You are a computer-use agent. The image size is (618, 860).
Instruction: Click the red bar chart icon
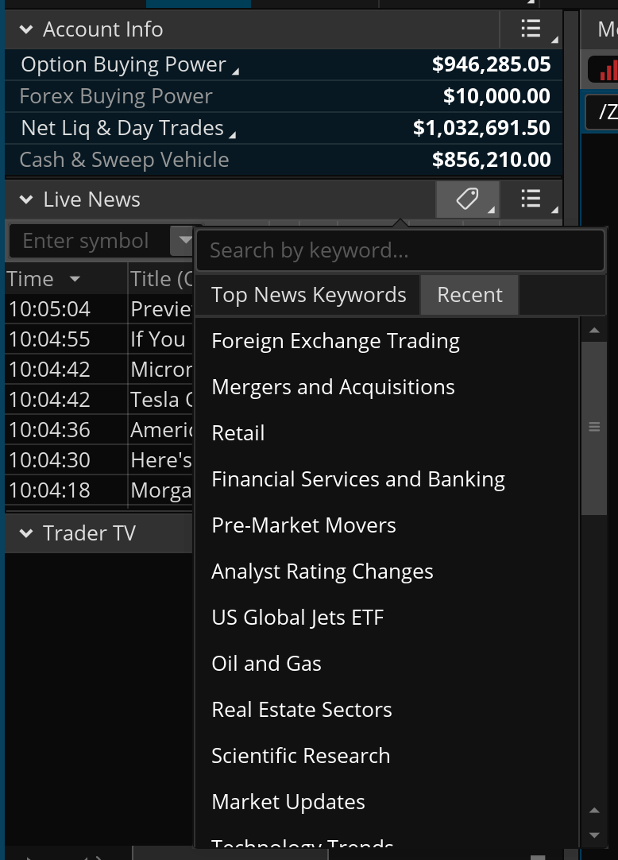607,71
